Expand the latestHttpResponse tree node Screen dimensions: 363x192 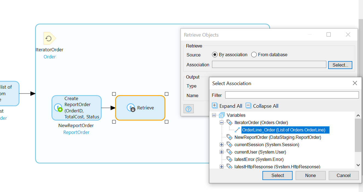point(221,166)
